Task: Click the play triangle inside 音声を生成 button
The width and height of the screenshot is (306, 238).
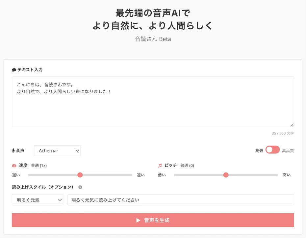Action: (138, 220)
